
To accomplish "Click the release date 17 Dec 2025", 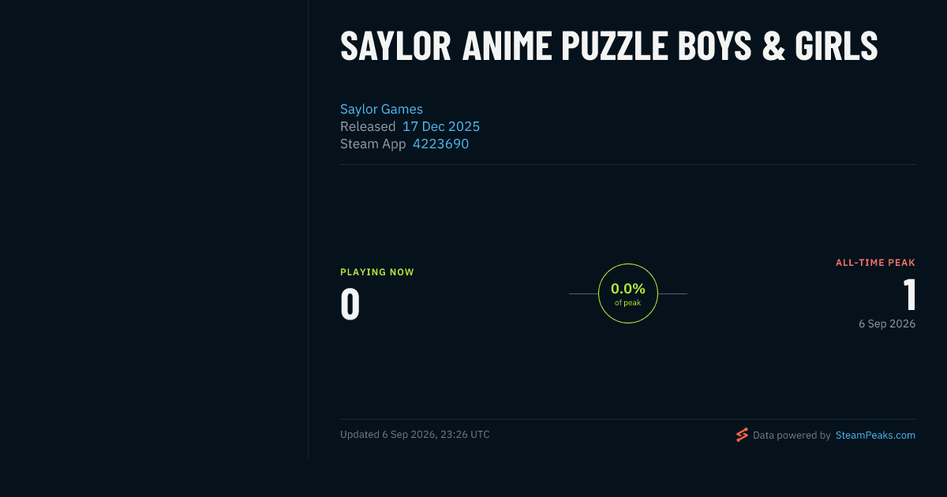I will [441, 126].
